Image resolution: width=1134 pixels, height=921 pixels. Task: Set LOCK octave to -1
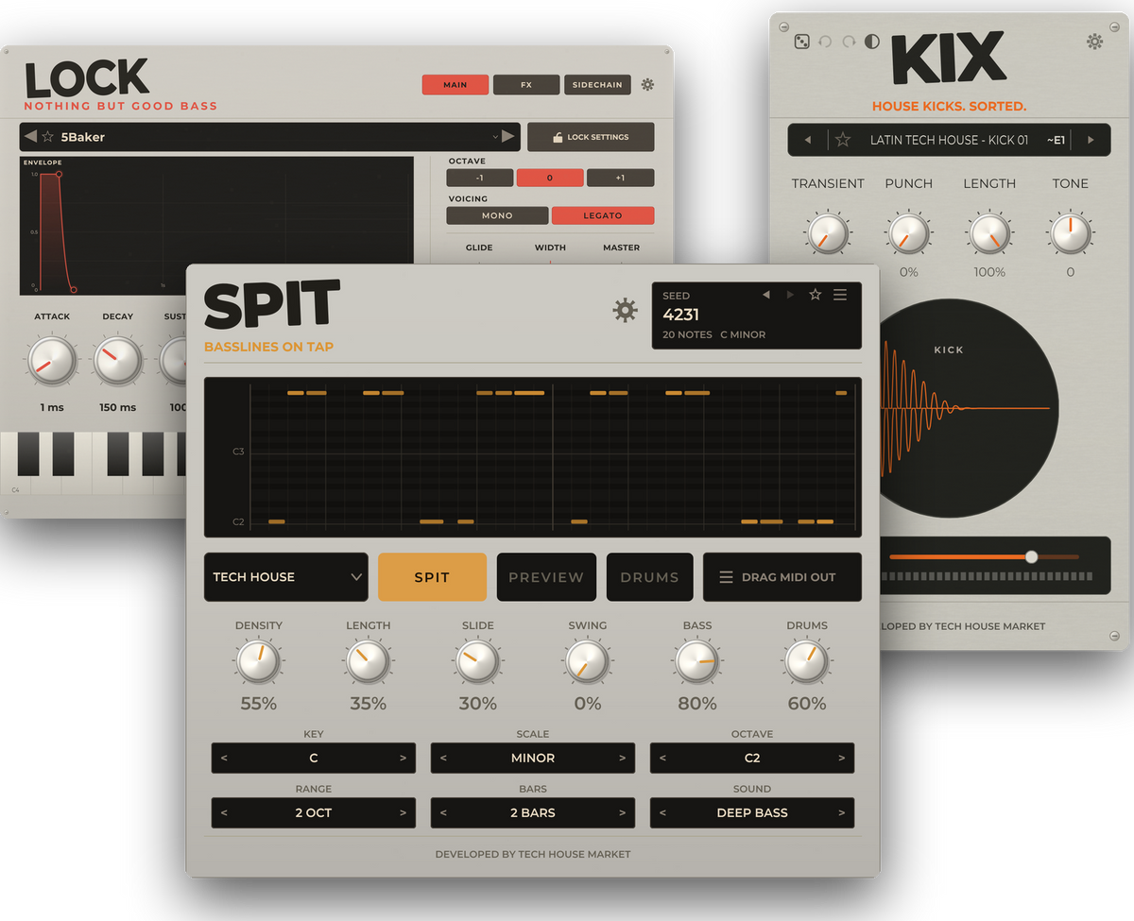click(x=480, y=178)
